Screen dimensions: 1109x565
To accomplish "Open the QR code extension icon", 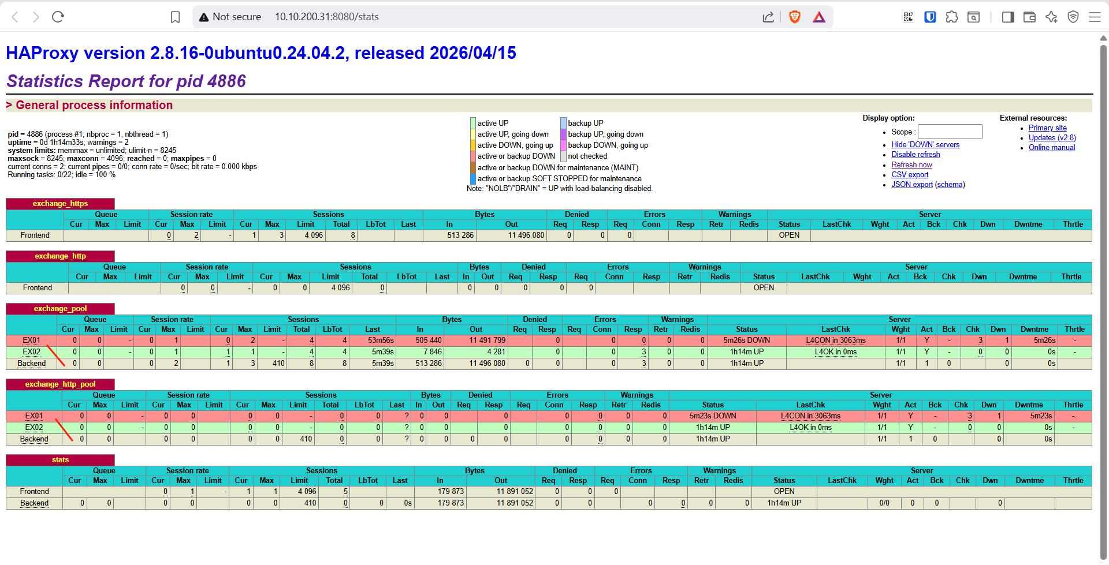I will pos(908,17).
